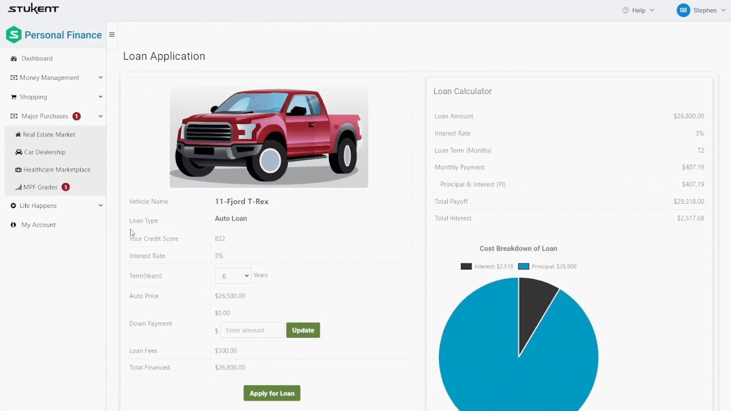Viewport: 731px width, 411px height.
Task: Click the Principal & Interest (PI) label
Action: click(473, 184)
